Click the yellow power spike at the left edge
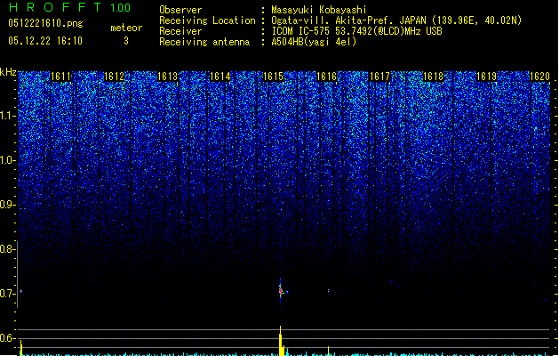The height and width of the screenshot is (356, 559). coord(21,348)
